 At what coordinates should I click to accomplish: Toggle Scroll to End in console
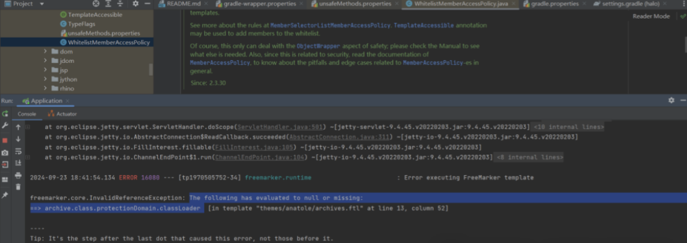click(x=18, y=163)
